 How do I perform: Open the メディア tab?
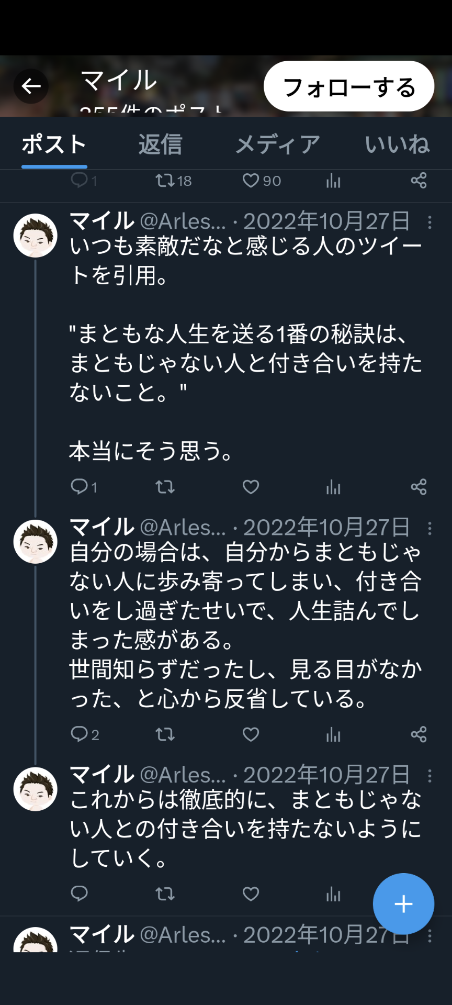click(x=277, y=144)
